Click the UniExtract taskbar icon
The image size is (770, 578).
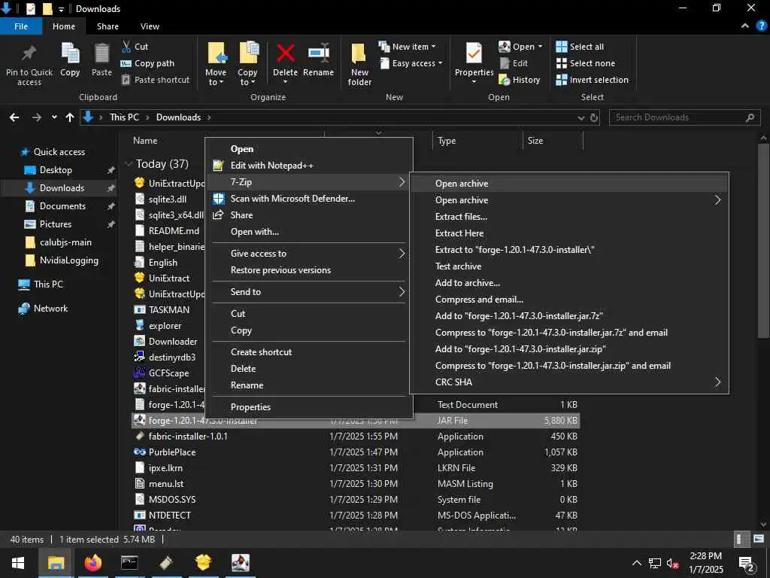pyautogui.click(x=203, y=562)
